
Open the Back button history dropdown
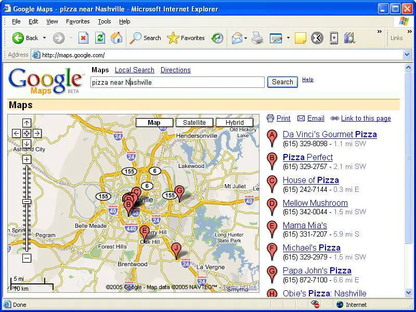pyautogui.click(x=44, y=38)
